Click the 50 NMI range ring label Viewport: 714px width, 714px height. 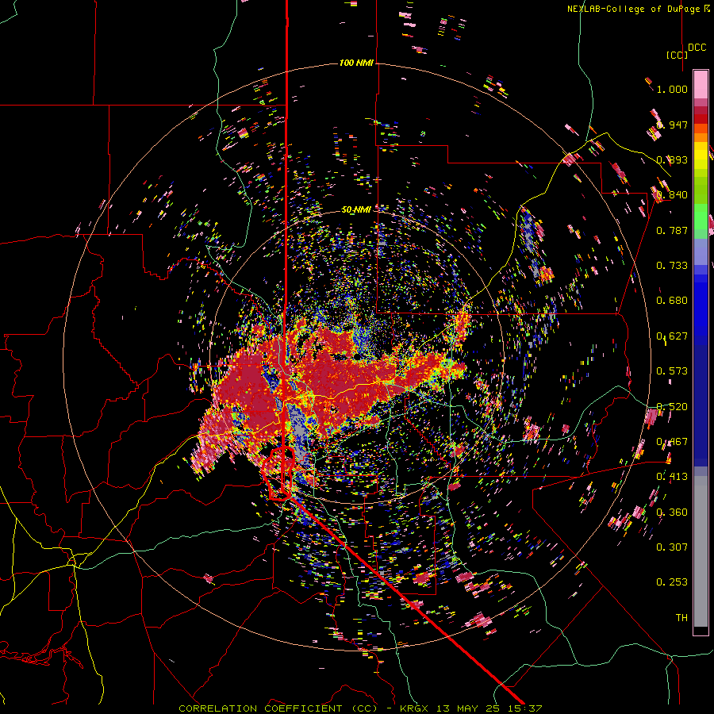tap(356, 209)
